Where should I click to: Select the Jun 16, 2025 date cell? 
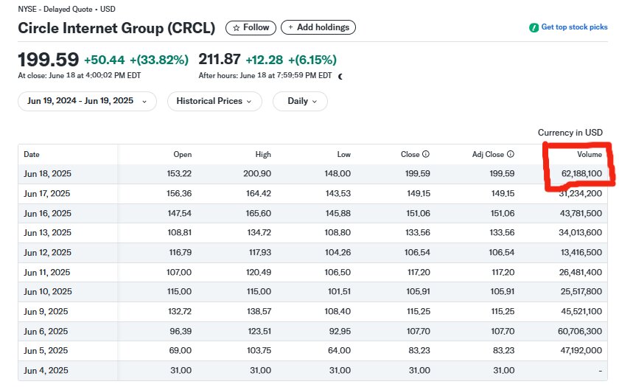47,213
